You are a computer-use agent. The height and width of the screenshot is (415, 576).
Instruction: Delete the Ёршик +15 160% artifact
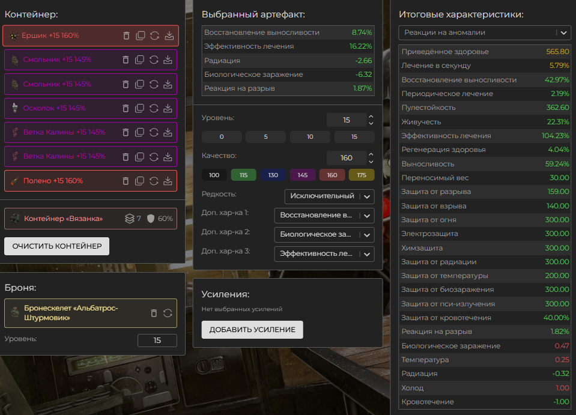pos(126,35)
